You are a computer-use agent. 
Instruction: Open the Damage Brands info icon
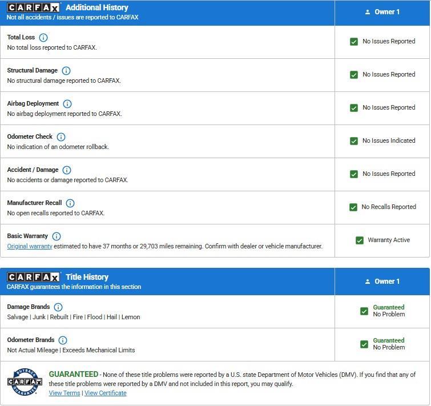coord(58,307)
